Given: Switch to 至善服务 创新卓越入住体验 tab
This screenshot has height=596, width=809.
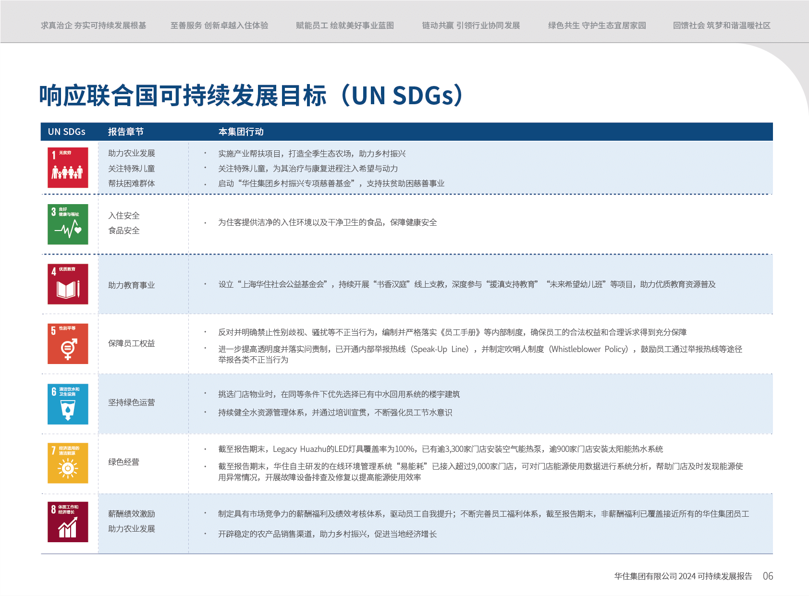Looking at the screenshot, I should 219,25.
